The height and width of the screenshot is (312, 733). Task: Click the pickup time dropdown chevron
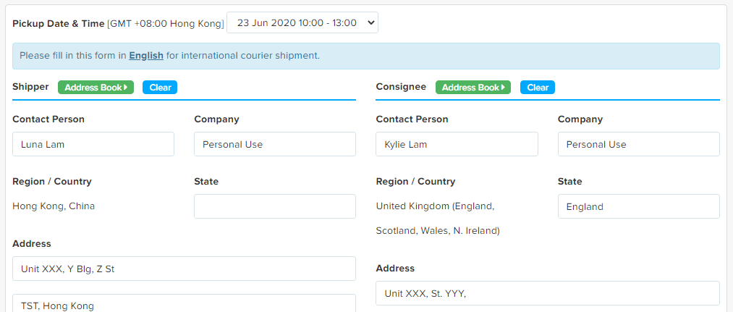(x=371, y=22)
